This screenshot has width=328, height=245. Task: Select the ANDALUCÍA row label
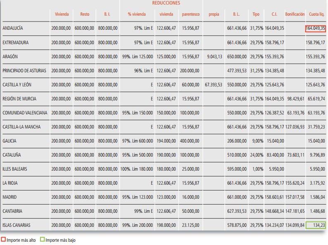pos(13,28)
